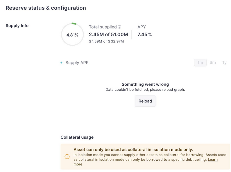Click the Supply APR legend dot
This screenshot has height=172, width=231.
point(61,63)
